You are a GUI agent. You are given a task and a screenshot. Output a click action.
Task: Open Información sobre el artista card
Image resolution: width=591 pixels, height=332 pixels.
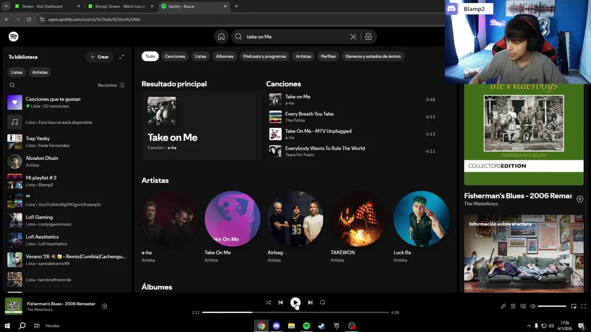[x=524, y=254]
